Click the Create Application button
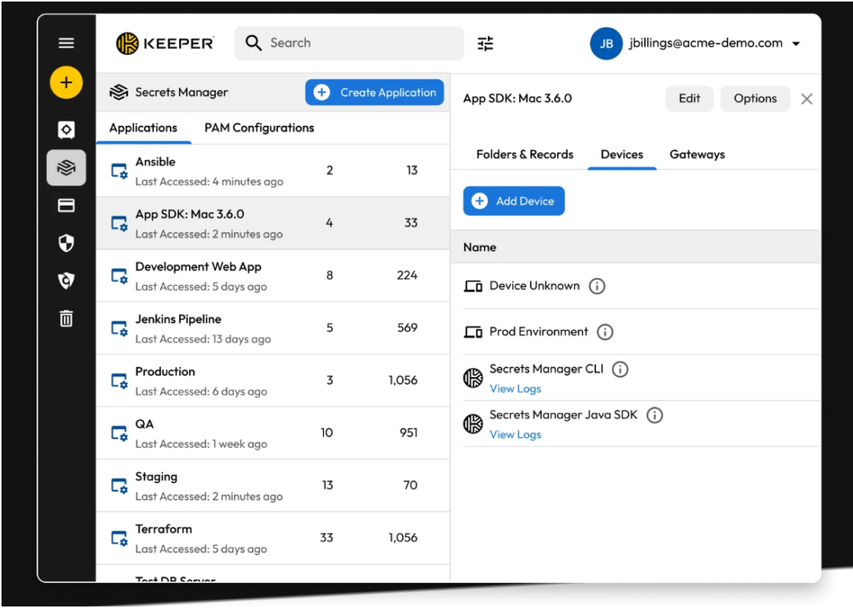The width and height of the screenshot is (853, 608). 374,92
